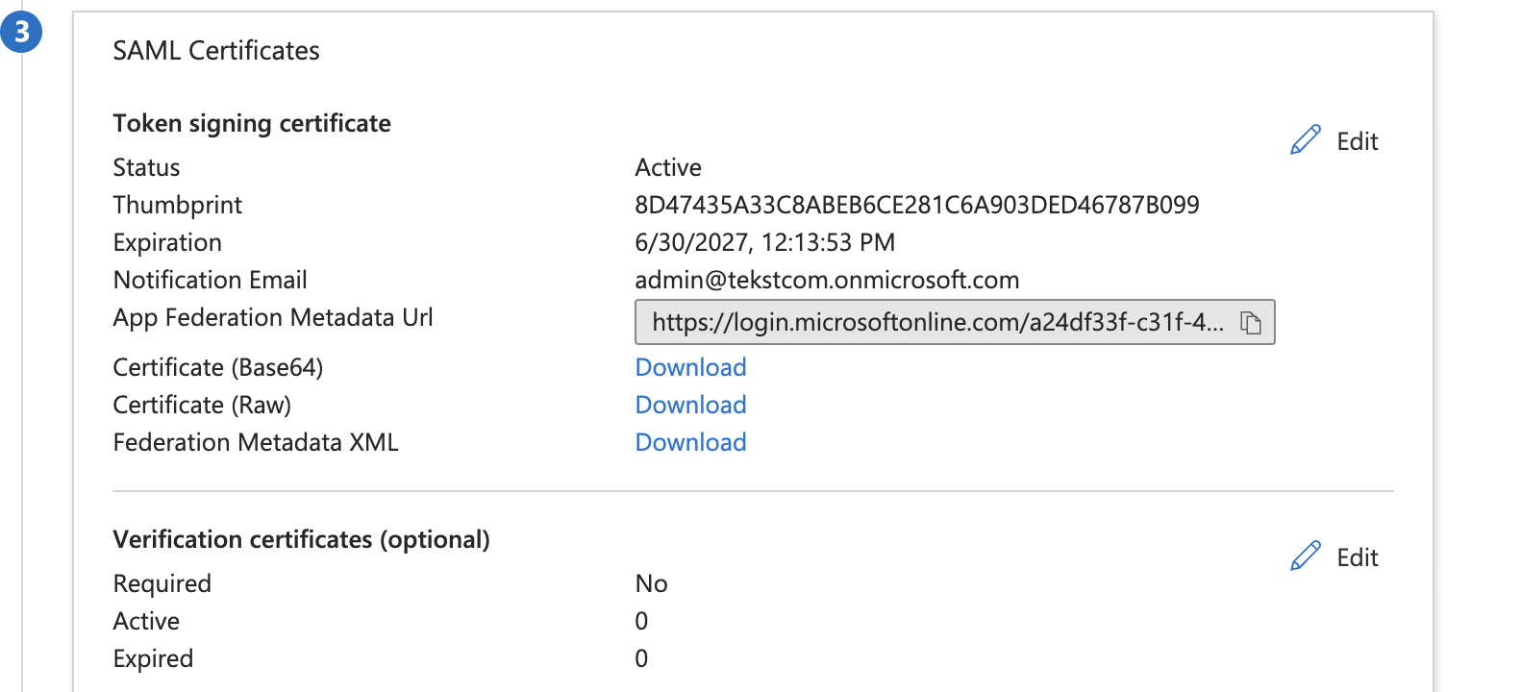
Task: Click the Required label
Action: (162, 583)
